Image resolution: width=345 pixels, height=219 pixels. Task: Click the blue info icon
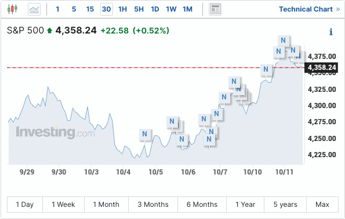pyautogui.click(x=331, y=32)
